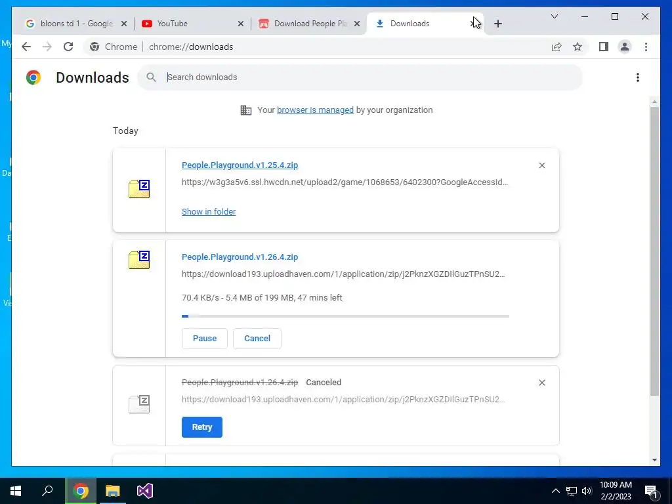
Task: Open a new tab with plus button
Action: click(x=497, y=24)
